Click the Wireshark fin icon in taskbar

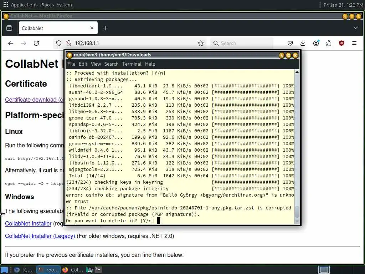pos(89,270)
